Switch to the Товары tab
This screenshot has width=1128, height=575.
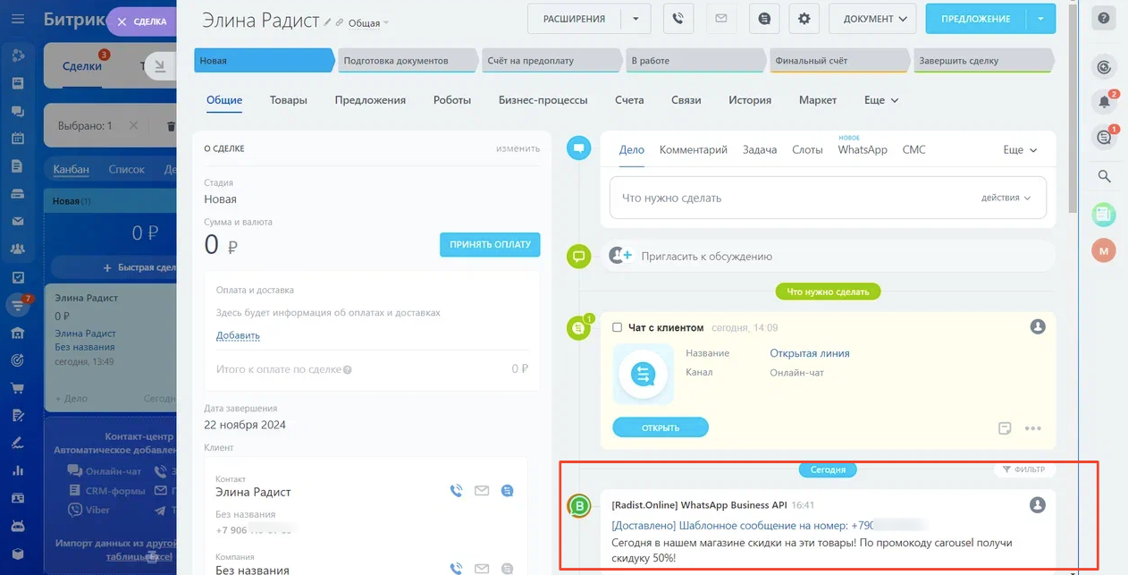288,100
